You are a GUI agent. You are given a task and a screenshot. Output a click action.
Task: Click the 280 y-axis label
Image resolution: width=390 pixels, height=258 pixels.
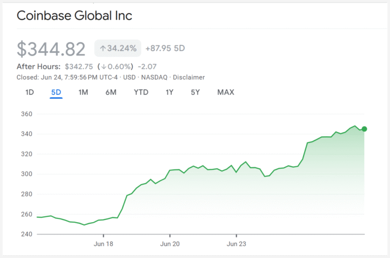coord(26,194)
